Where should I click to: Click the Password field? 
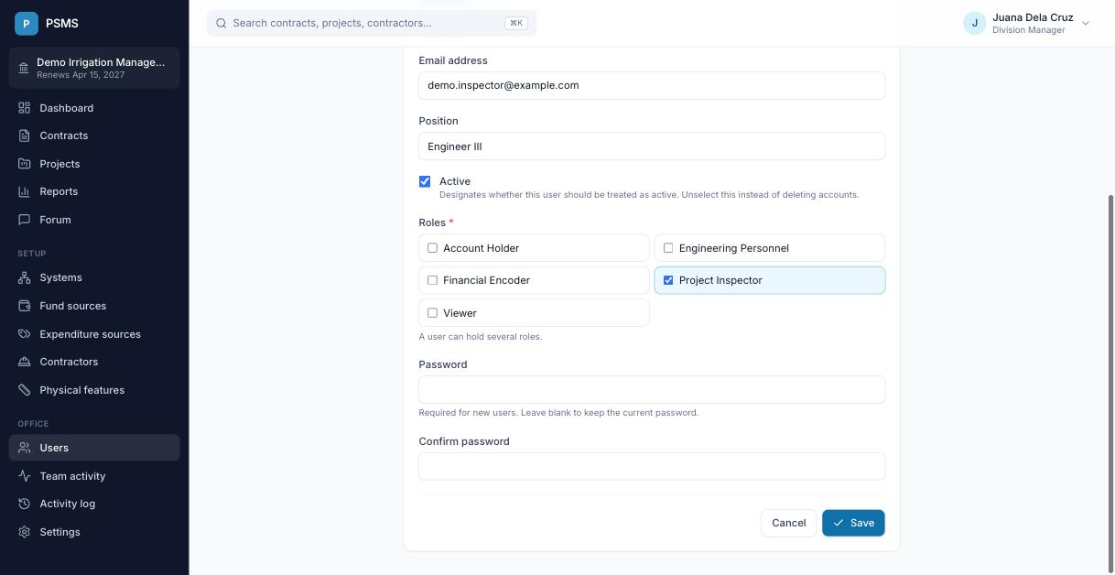point(652,389)
